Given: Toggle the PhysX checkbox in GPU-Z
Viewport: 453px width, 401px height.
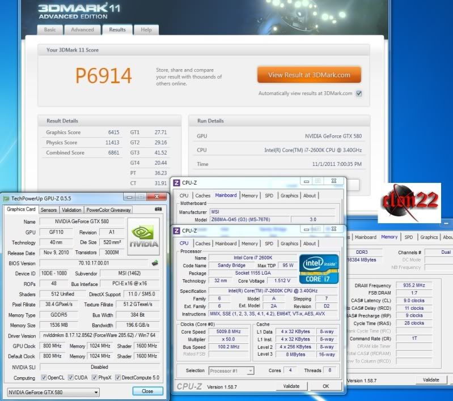Looking at the screenshot, I should point(94,377).
